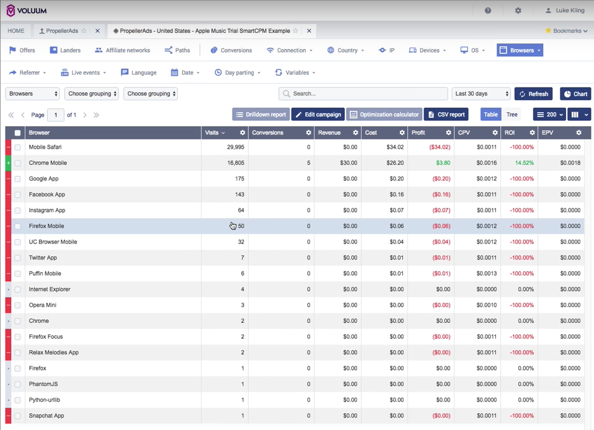Open column visibility selector icon
The height and width of the screenshot is (430, 594).
(x=579, y=114)
